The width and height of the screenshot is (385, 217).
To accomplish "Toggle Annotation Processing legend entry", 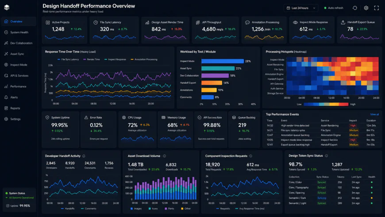I will pyautogui.click(x=144, y=59).
